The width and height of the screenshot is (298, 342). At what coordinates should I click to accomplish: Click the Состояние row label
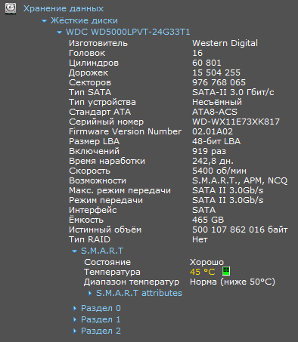107,262
